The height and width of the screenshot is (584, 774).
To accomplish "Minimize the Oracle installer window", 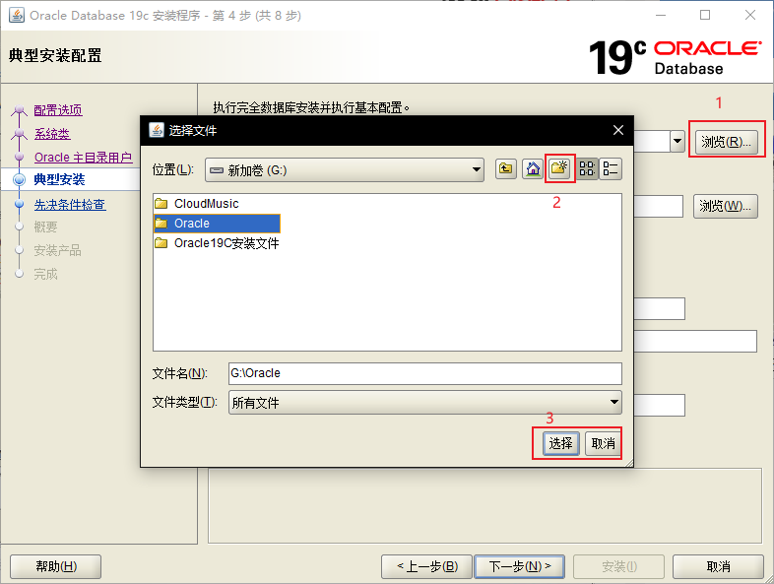I will click(661, 16).
